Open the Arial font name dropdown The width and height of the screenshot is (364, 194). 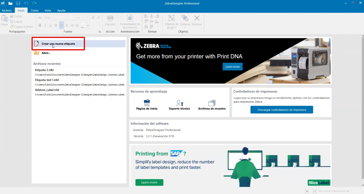75,18
